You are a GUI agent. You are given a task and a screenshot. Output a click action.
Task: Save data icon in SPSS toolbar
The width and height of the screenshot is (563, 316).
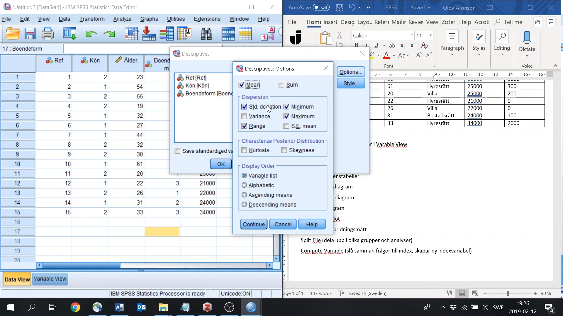coord(30,34)
